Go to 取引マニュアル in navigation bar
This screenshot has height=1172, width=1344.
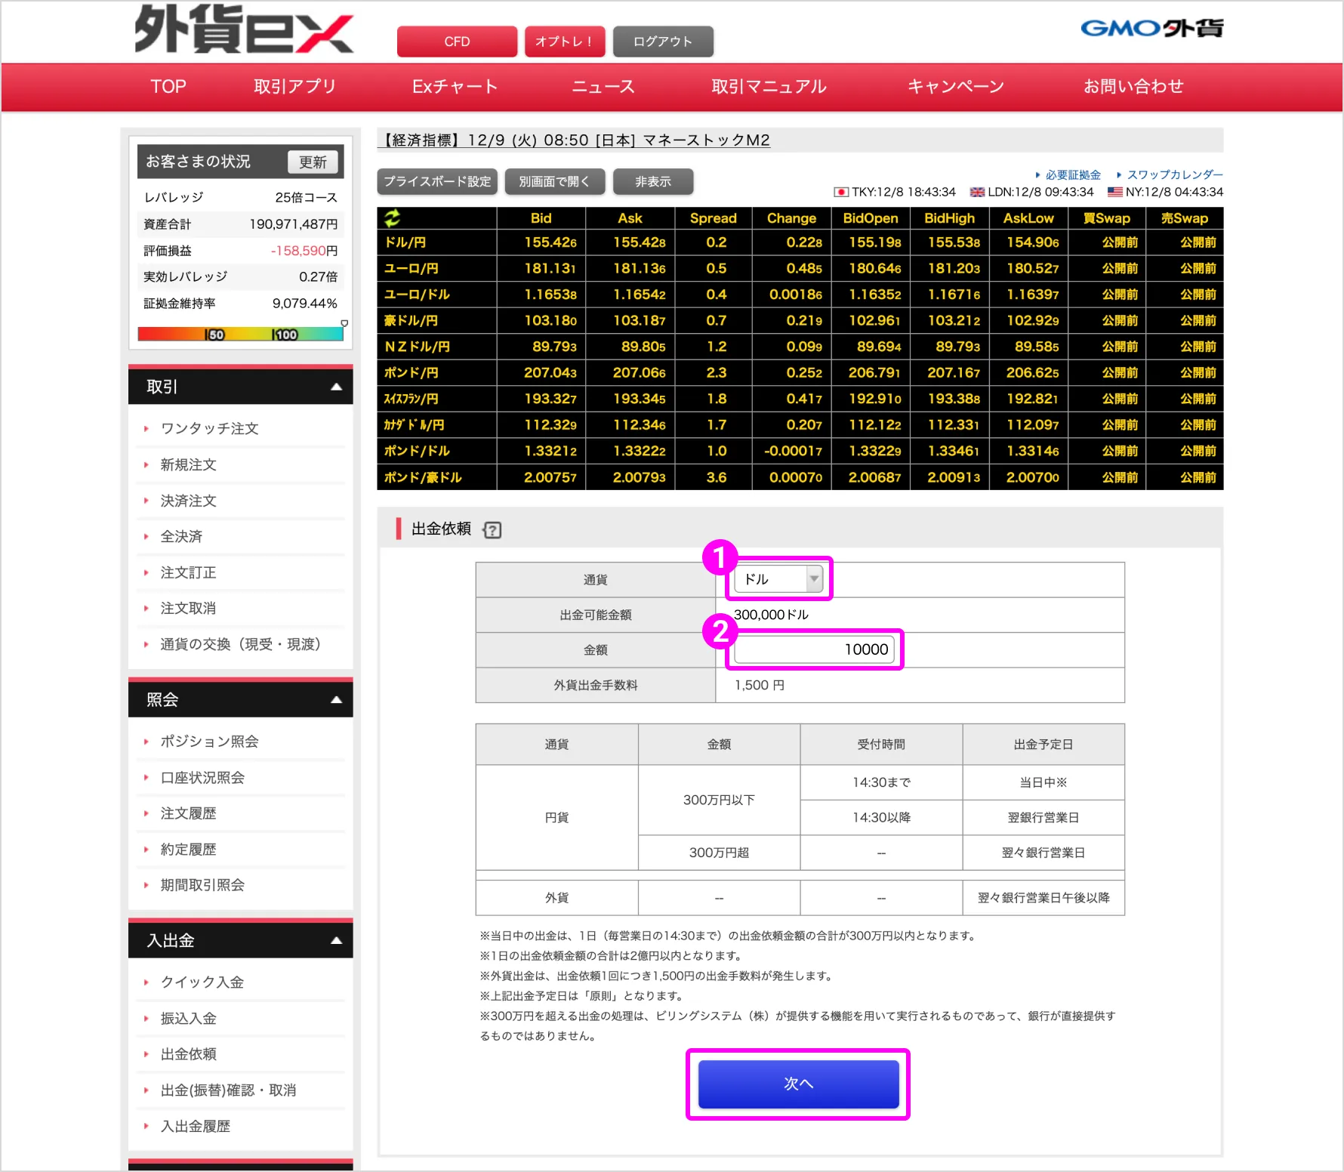(x=769, y=87)
